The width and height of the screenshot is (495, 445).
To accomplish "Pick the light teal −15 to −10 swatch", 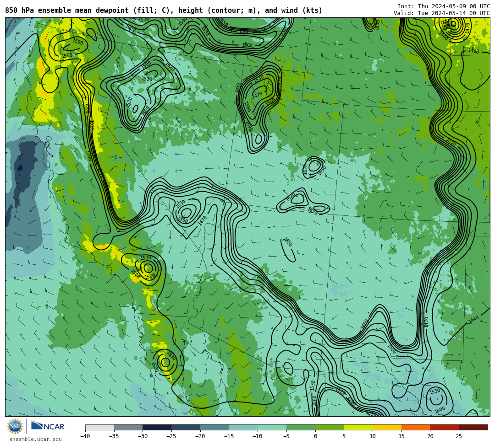I will point(243,427).
